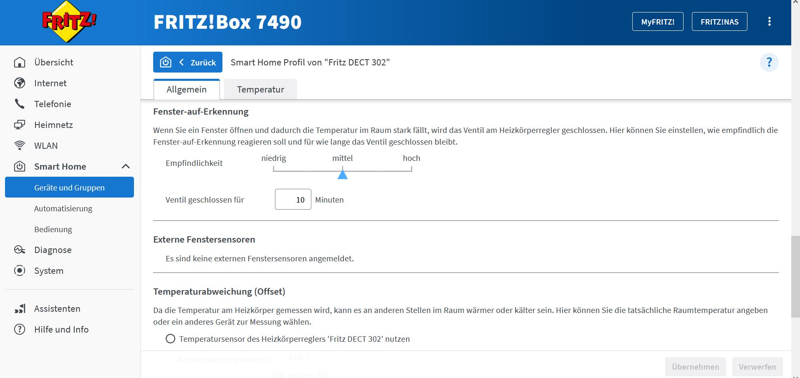The width and height of the screenshot is (800, 378).
Task: Click the 'Temperaturabweichung (Offset)' heading
Action: click(x=219, y=292)
